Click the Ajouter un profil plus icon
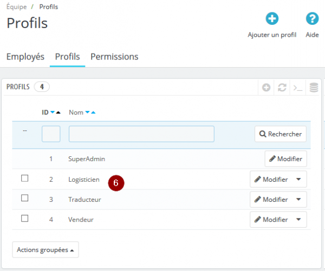Image resolution: width=325 pixels, height=271 pixels. click(x=272, y=18)
